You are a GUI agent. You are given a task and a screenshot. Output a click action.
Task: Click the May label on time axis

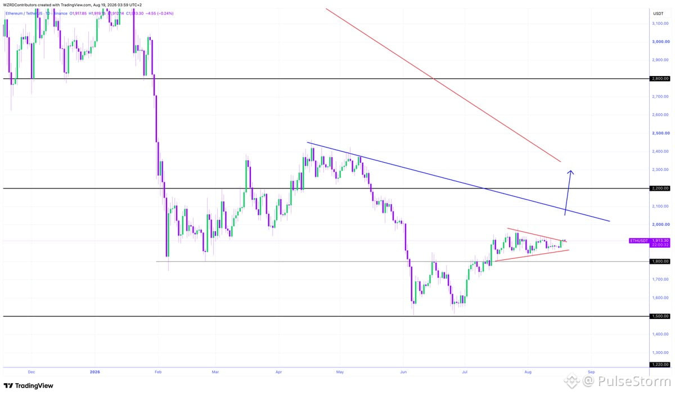tap(339, 372)
